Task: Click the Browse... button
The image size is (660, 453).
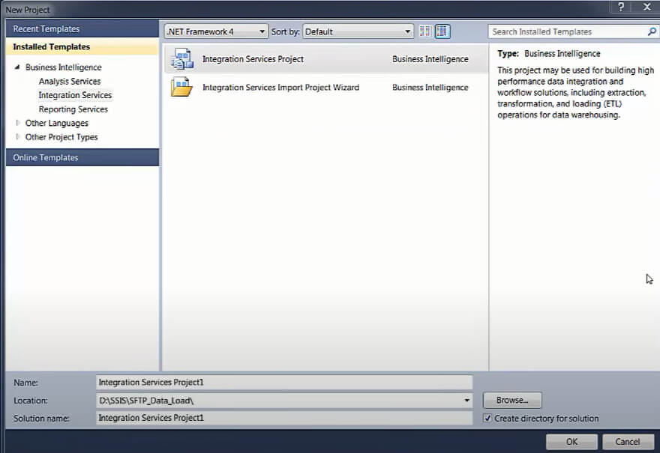Action: 512,400
